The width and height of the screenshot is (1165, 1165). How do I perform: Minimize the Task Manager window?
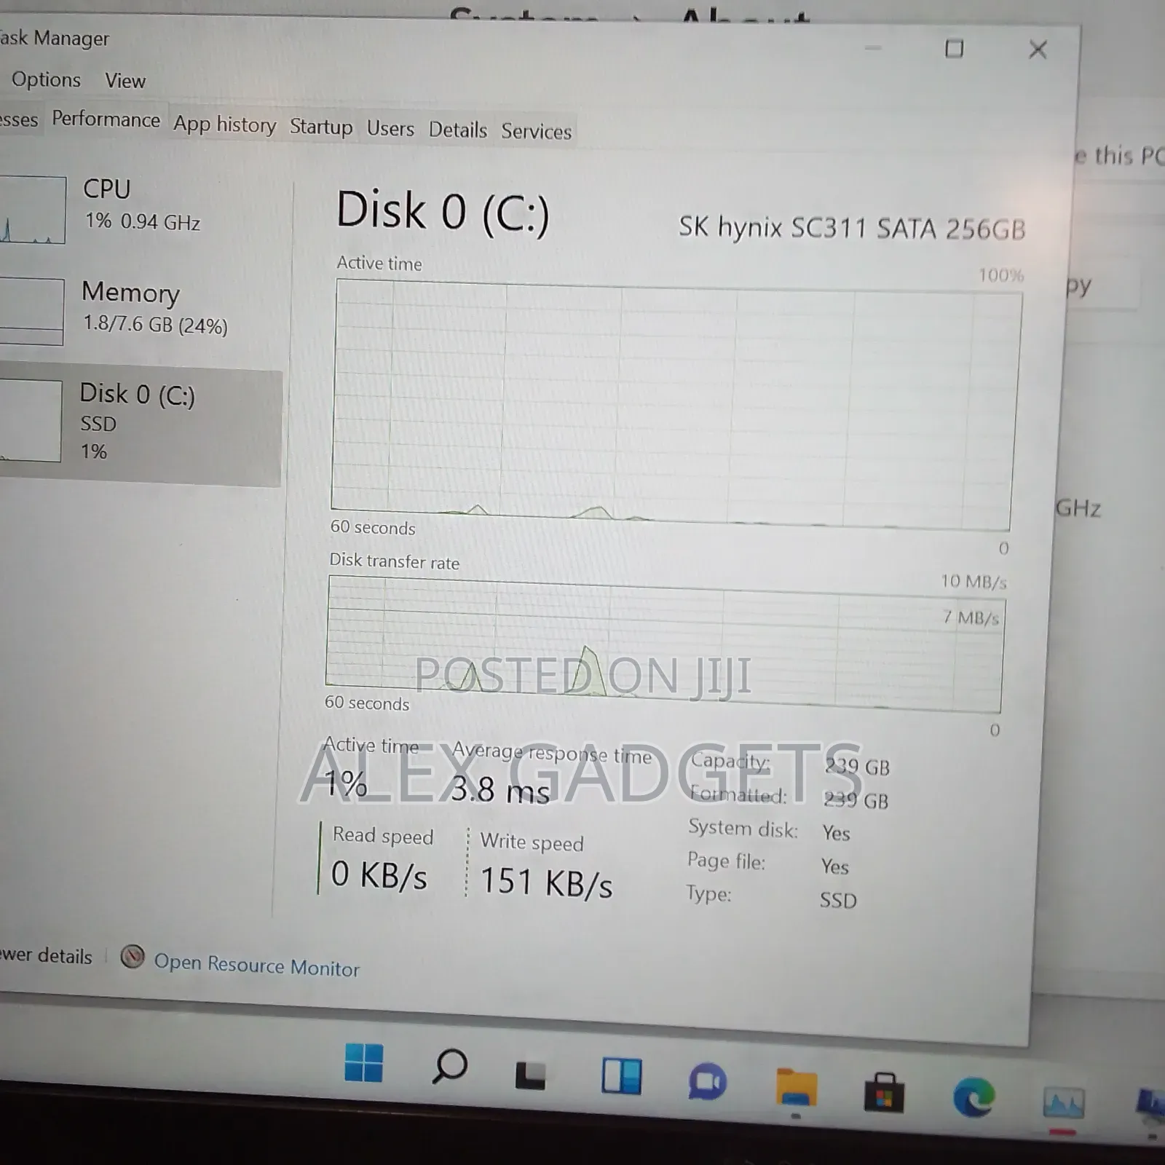click(x=873, y=48)
